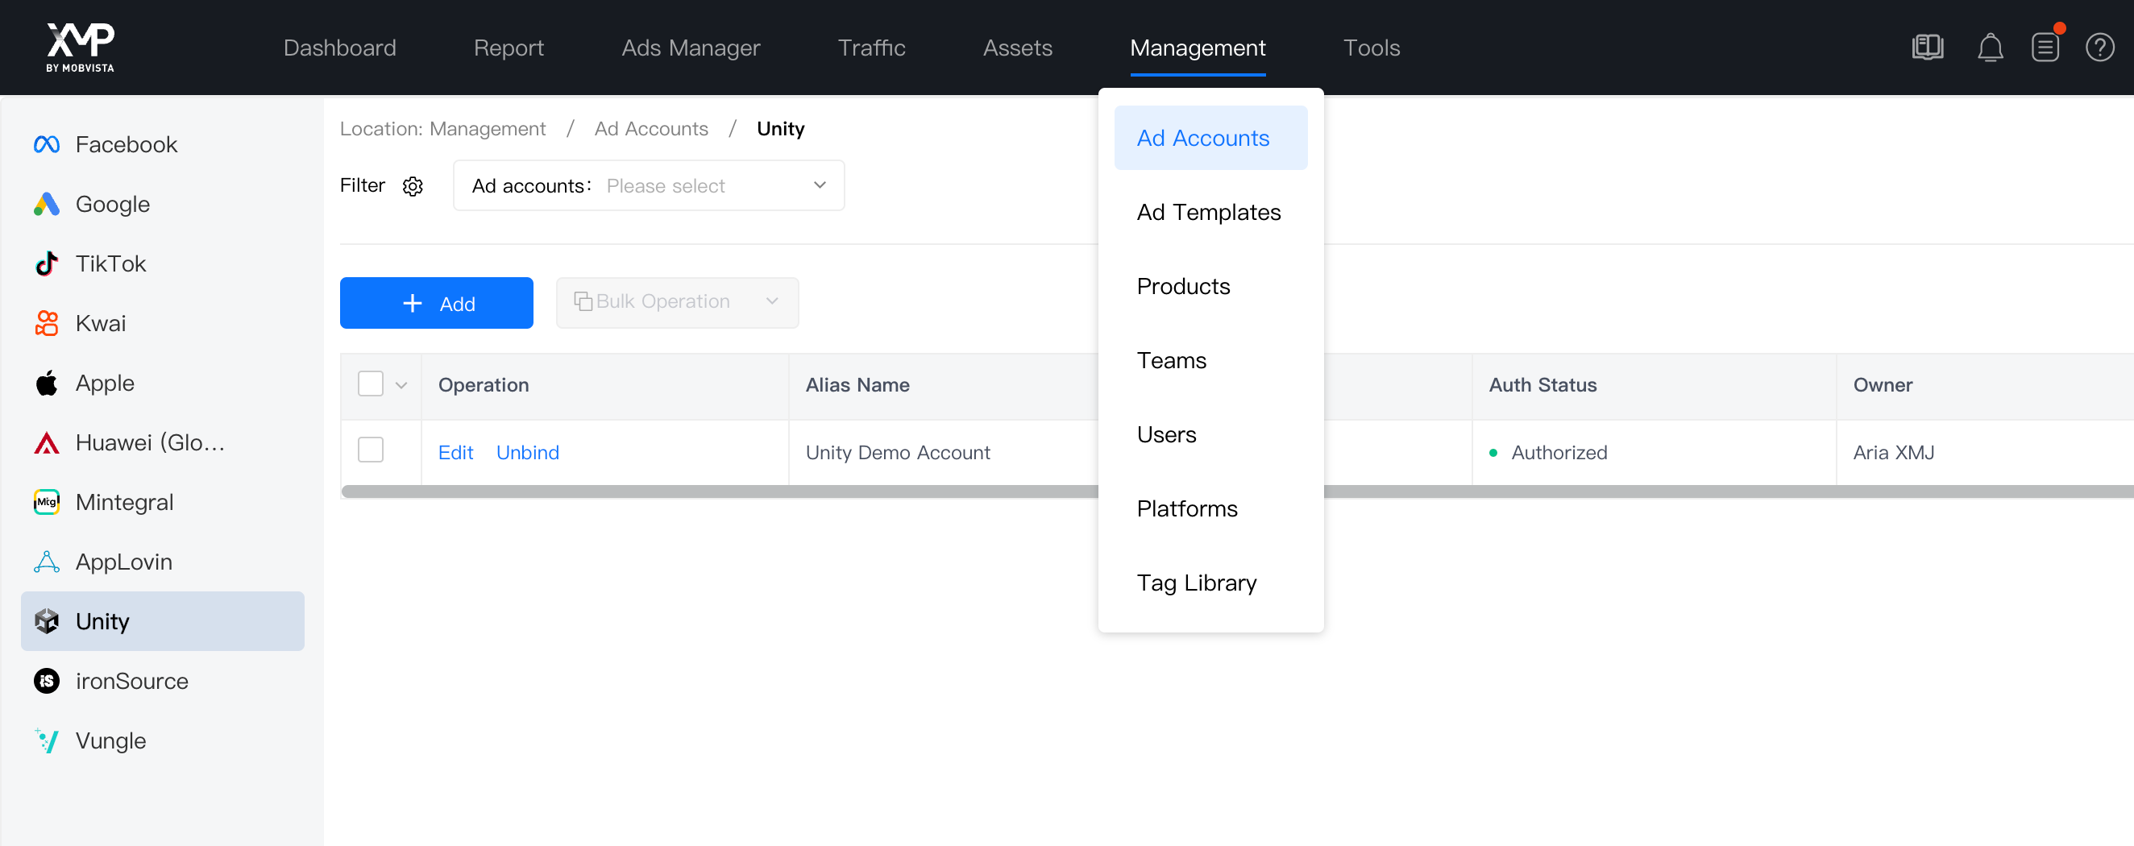Open the Ad accounts selection dropdown
Viewport: 2134px width, 846px height.
click(x=716, y=185)
